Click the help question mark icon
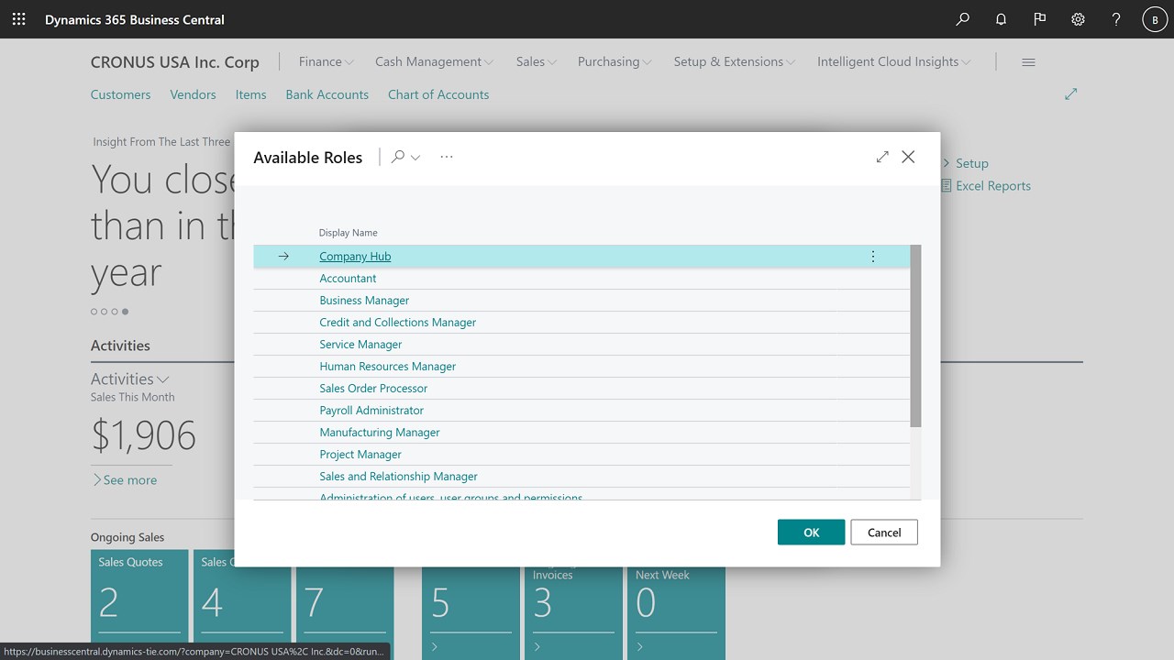 click(x=1116, y=19)
